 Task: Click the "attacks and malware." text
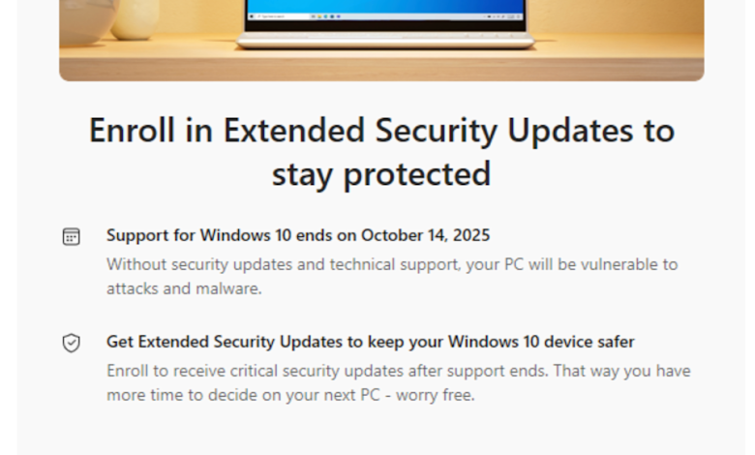pyautogui.click(x=184, y=288)
